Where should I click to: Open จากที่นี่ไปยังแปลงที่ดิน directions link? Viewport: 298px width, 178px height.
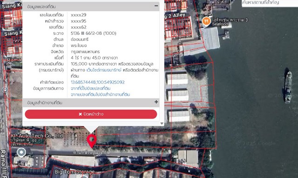[x=90, y=88]
